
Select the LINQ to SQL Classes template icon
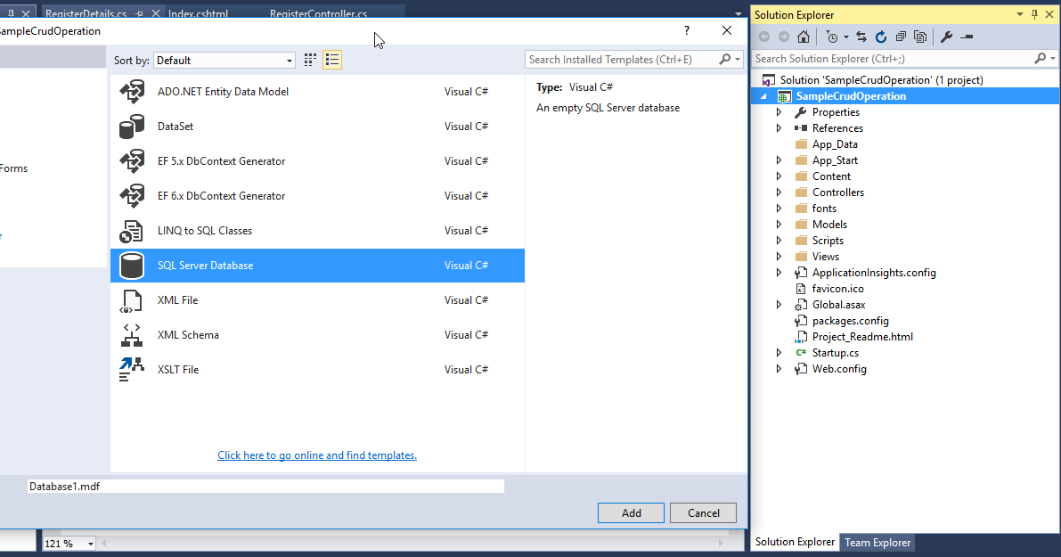(x=132, y=230)
